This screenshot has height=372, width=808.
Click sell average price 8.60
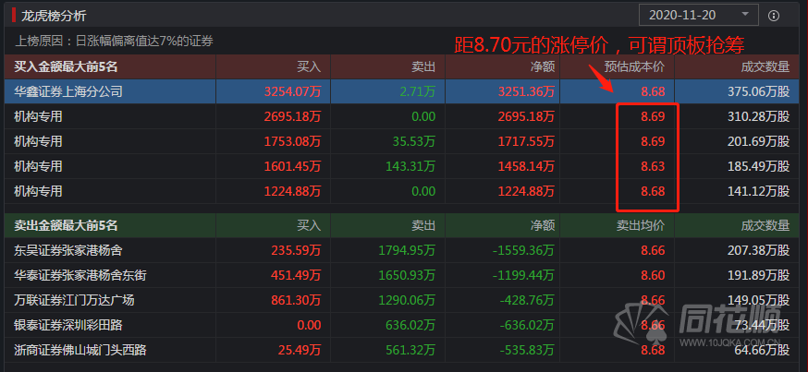(x=653, y=275)
